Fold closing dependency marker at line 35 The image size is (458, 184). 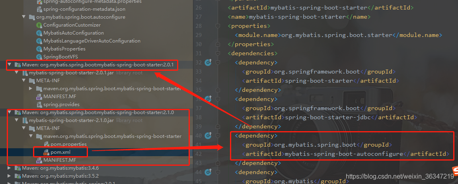(x=218, y=90)
